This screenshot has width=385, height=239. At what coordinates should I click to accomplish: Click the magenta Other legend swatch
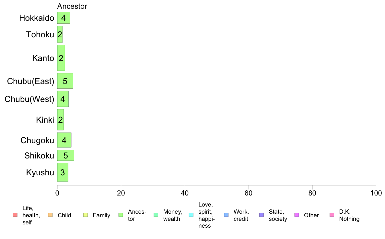297,215
